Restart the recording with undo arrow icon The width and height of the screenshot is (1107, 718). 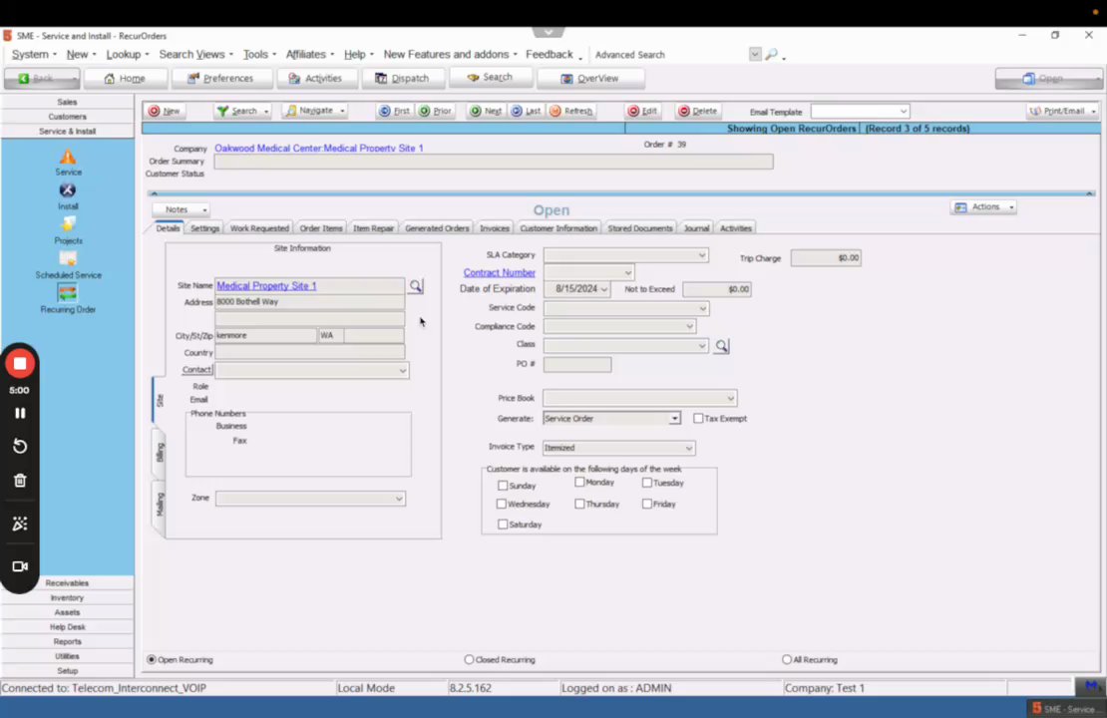(x=20, y=446)
